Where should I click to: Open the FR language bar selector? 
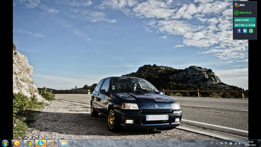point(212,143)
